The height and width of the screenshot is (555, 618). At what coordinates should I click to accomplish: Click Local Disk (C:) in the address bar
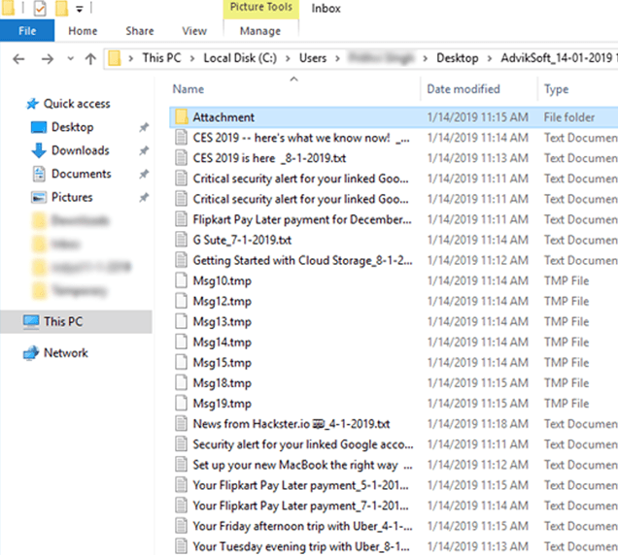point(237,58)
